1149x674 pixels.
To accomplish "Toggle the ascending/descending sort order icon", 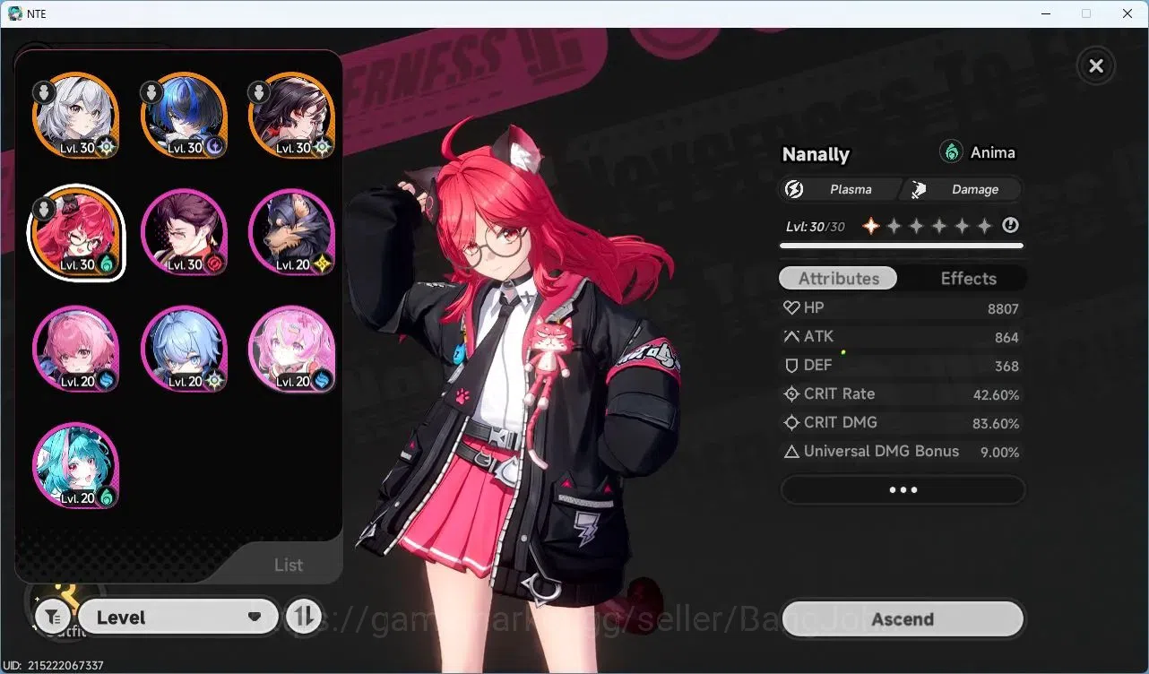I will pyautogui.click(x=305, y=618).
